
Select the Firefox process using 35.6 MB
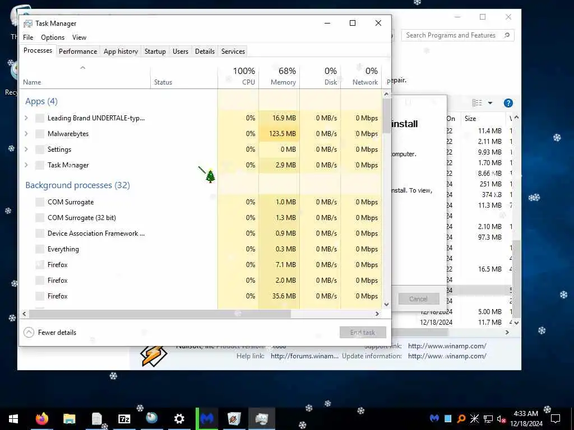(x=201, y=296)
